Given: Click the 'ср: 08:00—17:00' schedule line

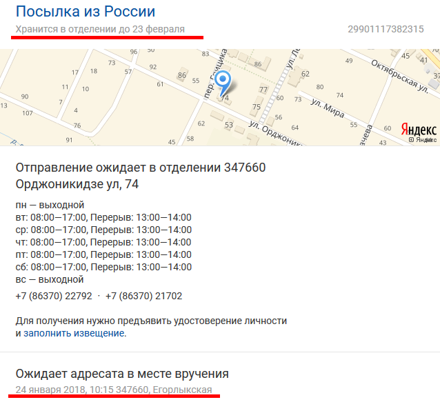Looking at the screenshot, I should 103,230.
